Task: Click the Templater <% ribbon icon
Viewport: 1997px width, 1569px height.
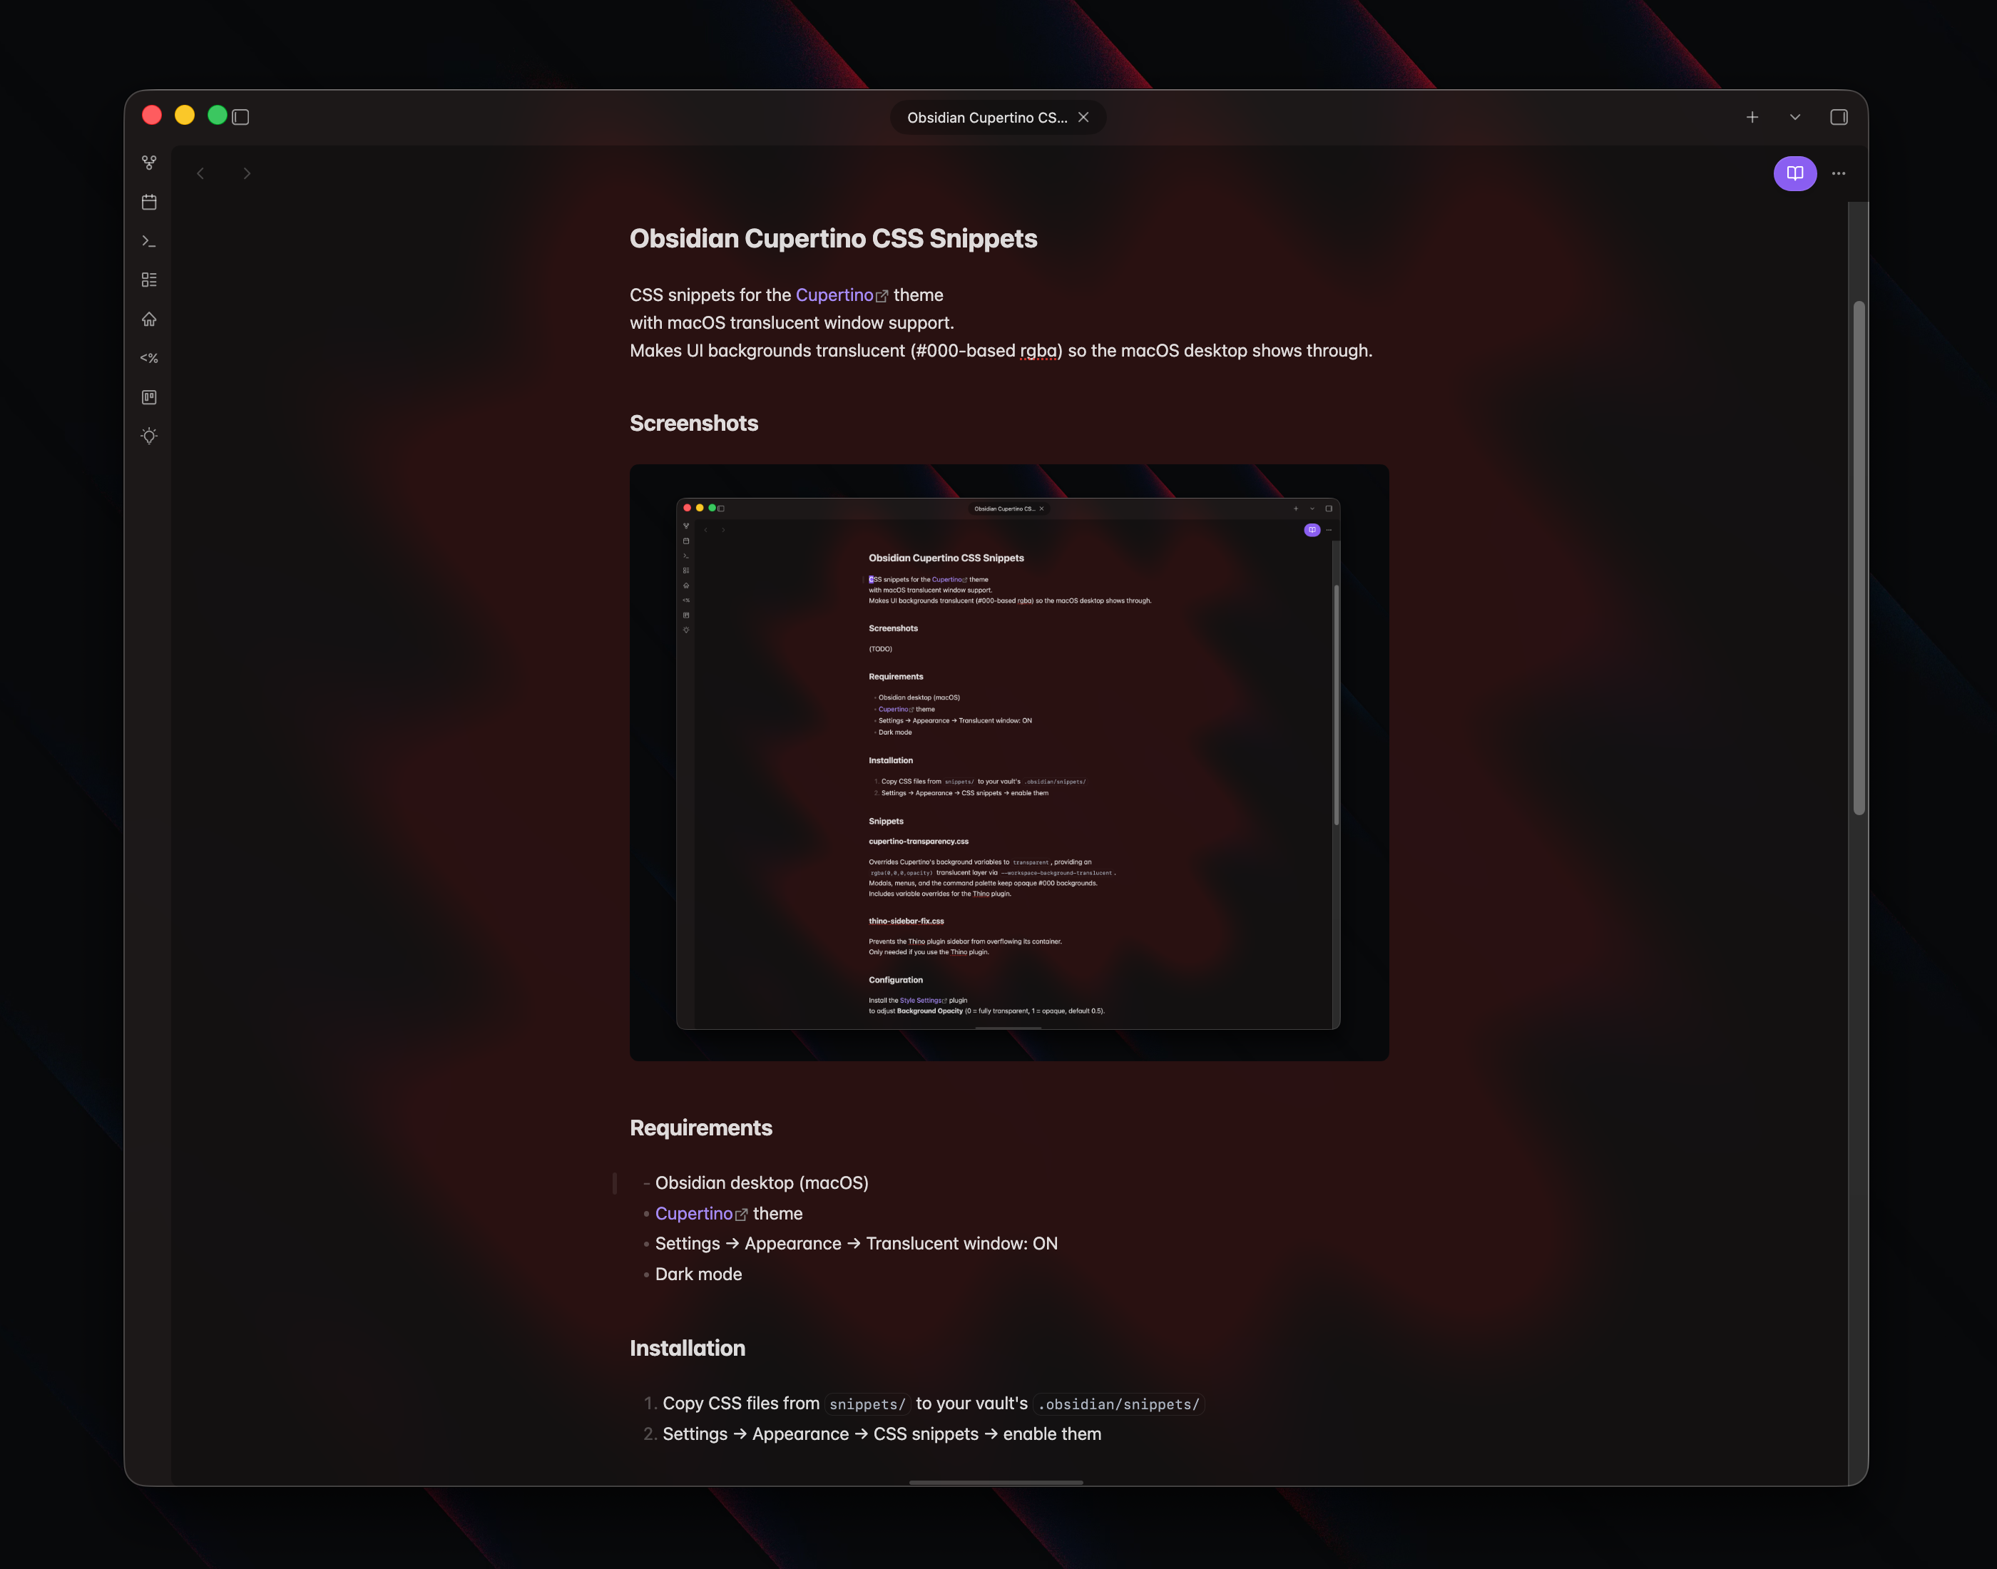Action: coord(149,358)
